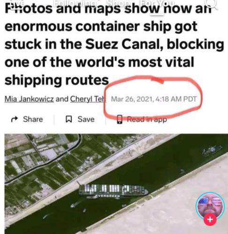Click the Suez Canal article headline
228x234 pixels.
click(114, 44)
